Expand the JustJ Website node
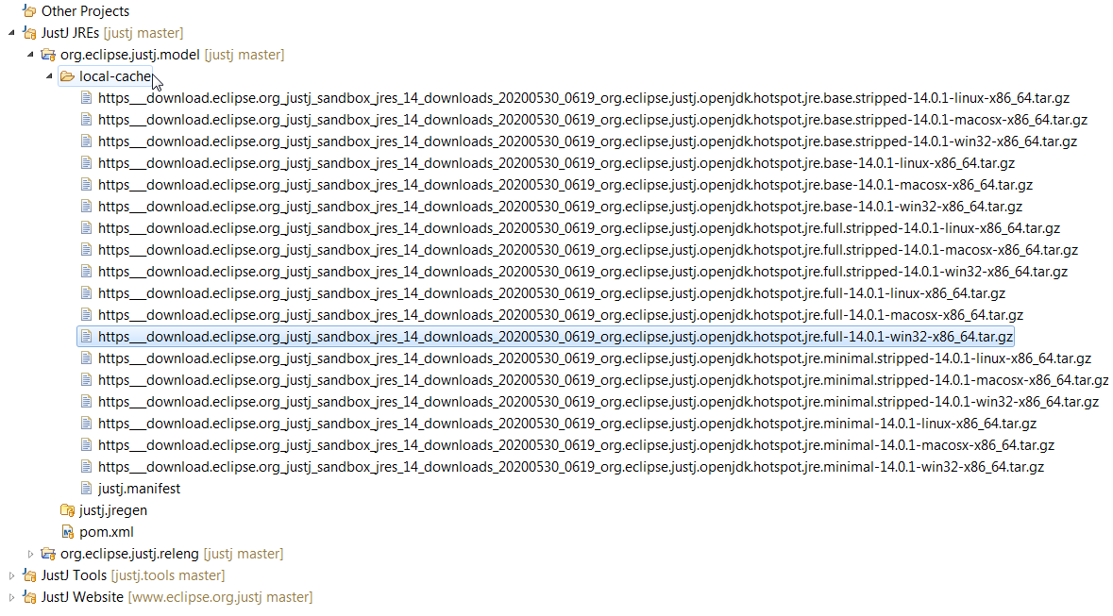This screenshot has width=1113, height=616. pyautogui.click(x=11, y=597)
